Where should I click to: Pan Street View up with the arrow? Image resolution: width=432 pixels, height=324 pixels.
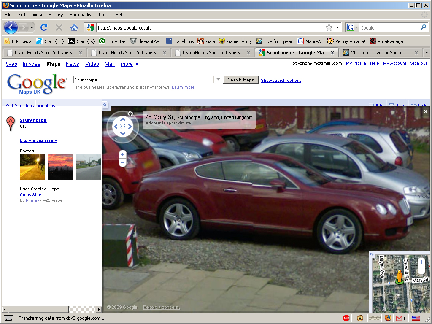pos(123,119)
